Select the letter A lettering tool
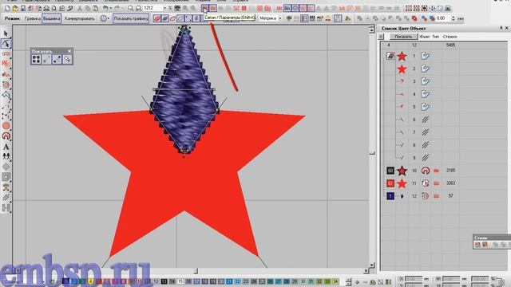Image resolution: width=511 pixels, height=287 pixels. [x=6, y=147]
